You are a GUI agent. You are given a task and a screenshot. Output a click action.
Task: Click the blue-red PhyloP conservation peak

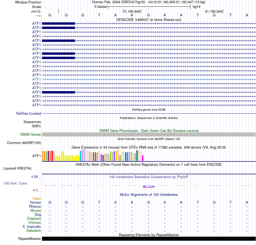pyautogui.click(x=148, y=186)
